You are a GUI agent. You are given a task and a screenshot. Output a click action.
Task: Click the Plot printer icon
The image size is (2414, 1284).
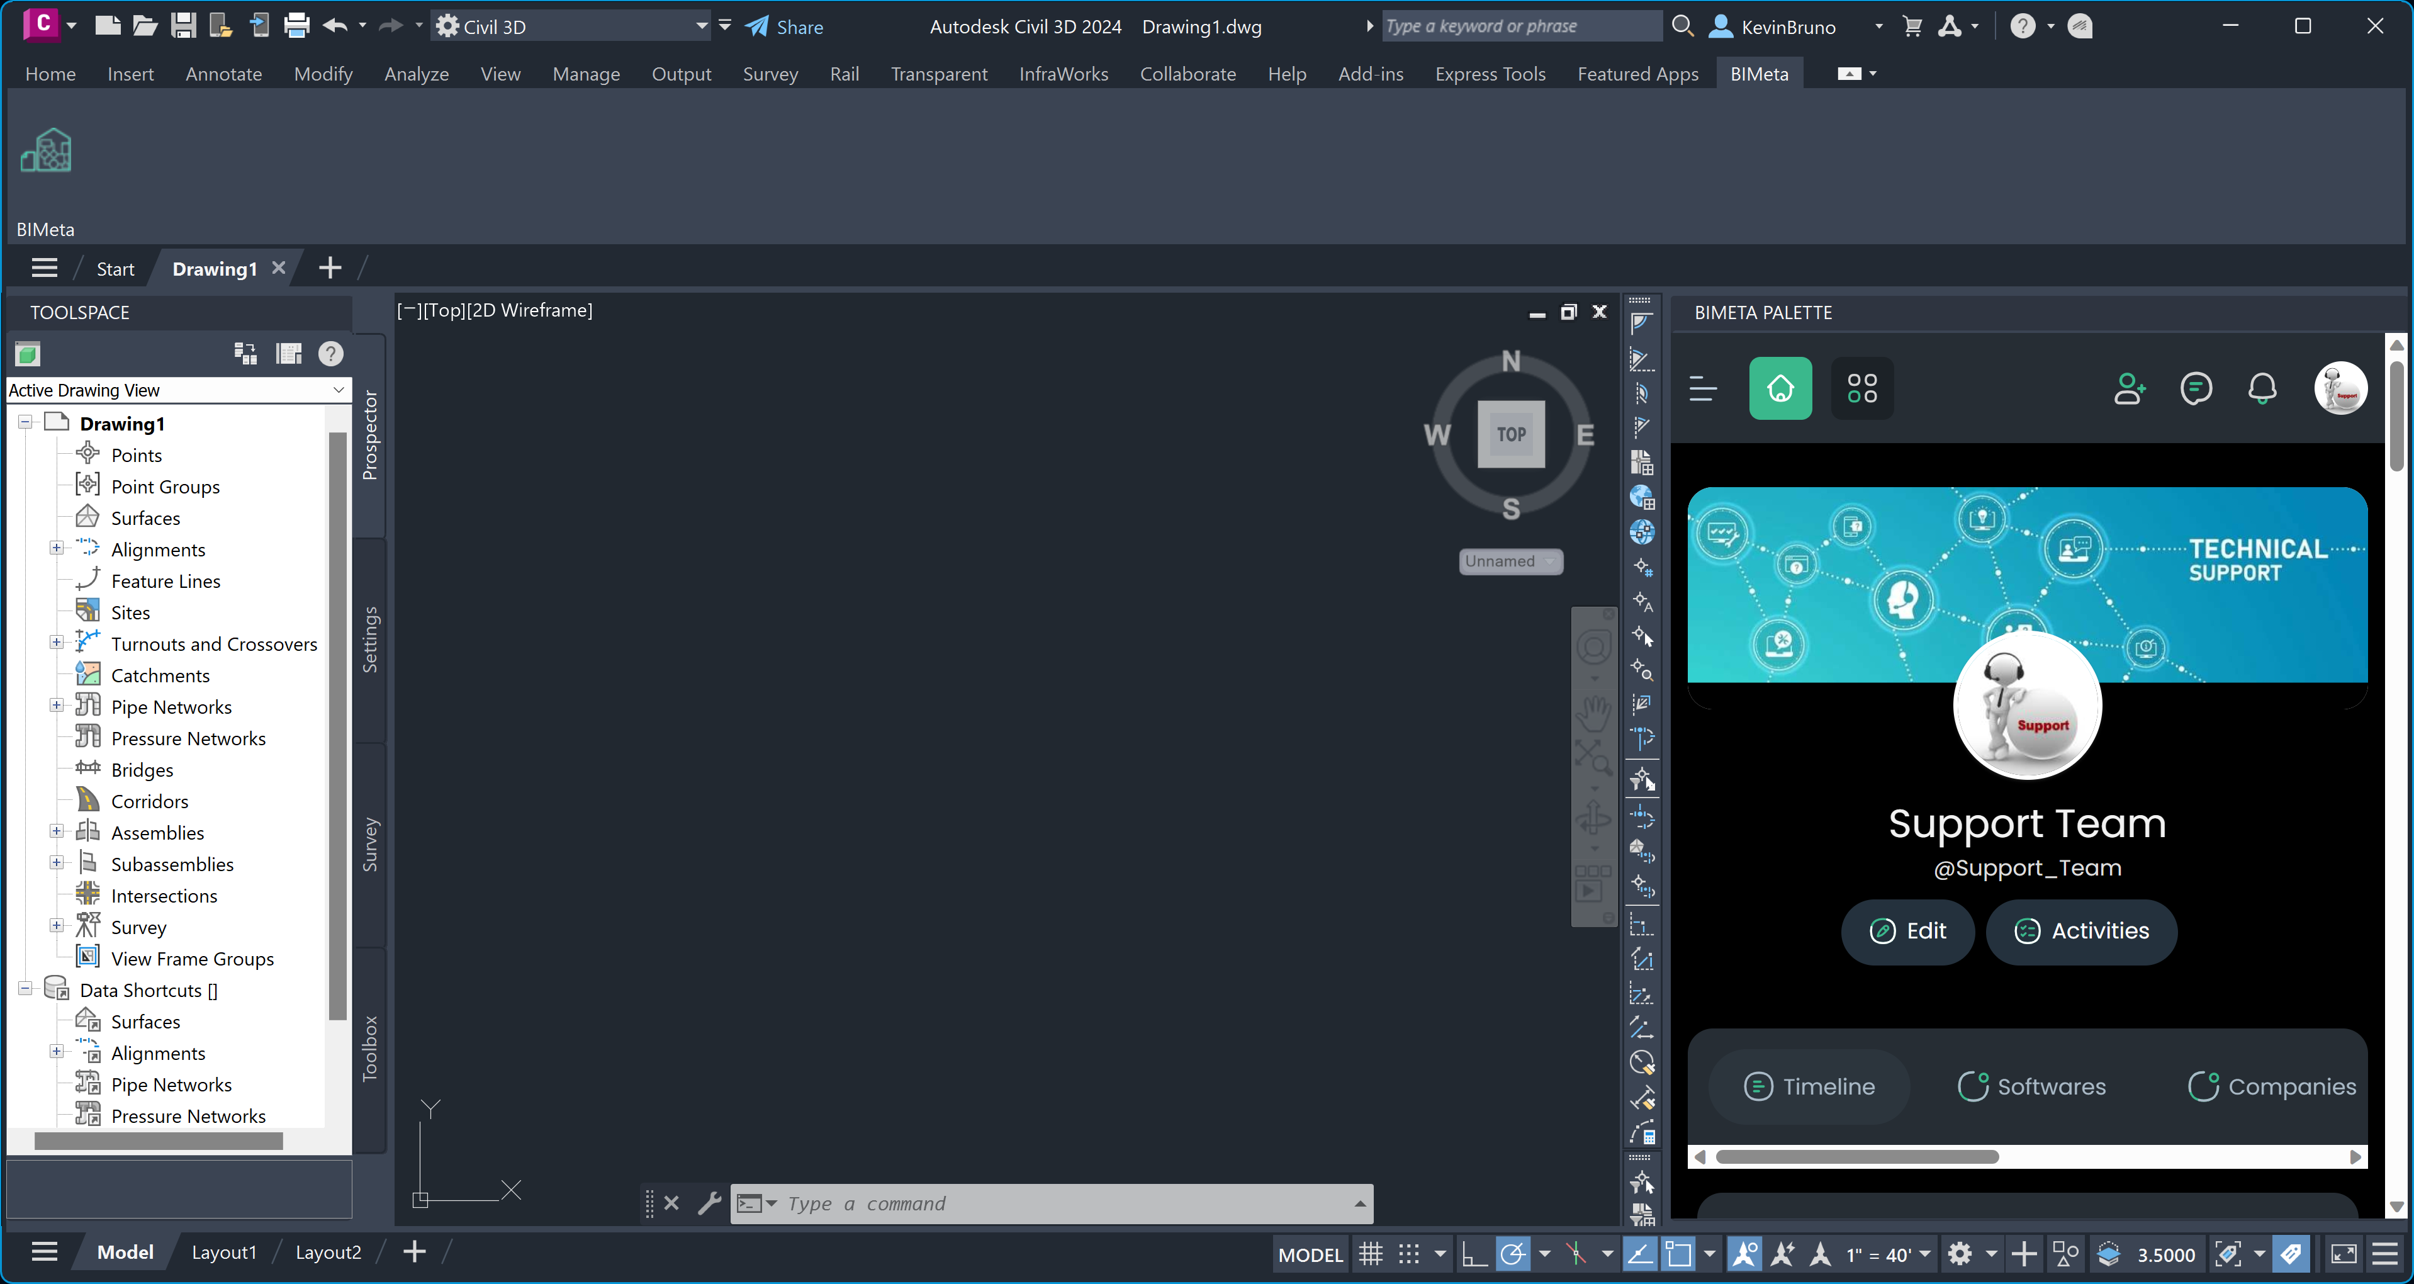pos(296,25)
